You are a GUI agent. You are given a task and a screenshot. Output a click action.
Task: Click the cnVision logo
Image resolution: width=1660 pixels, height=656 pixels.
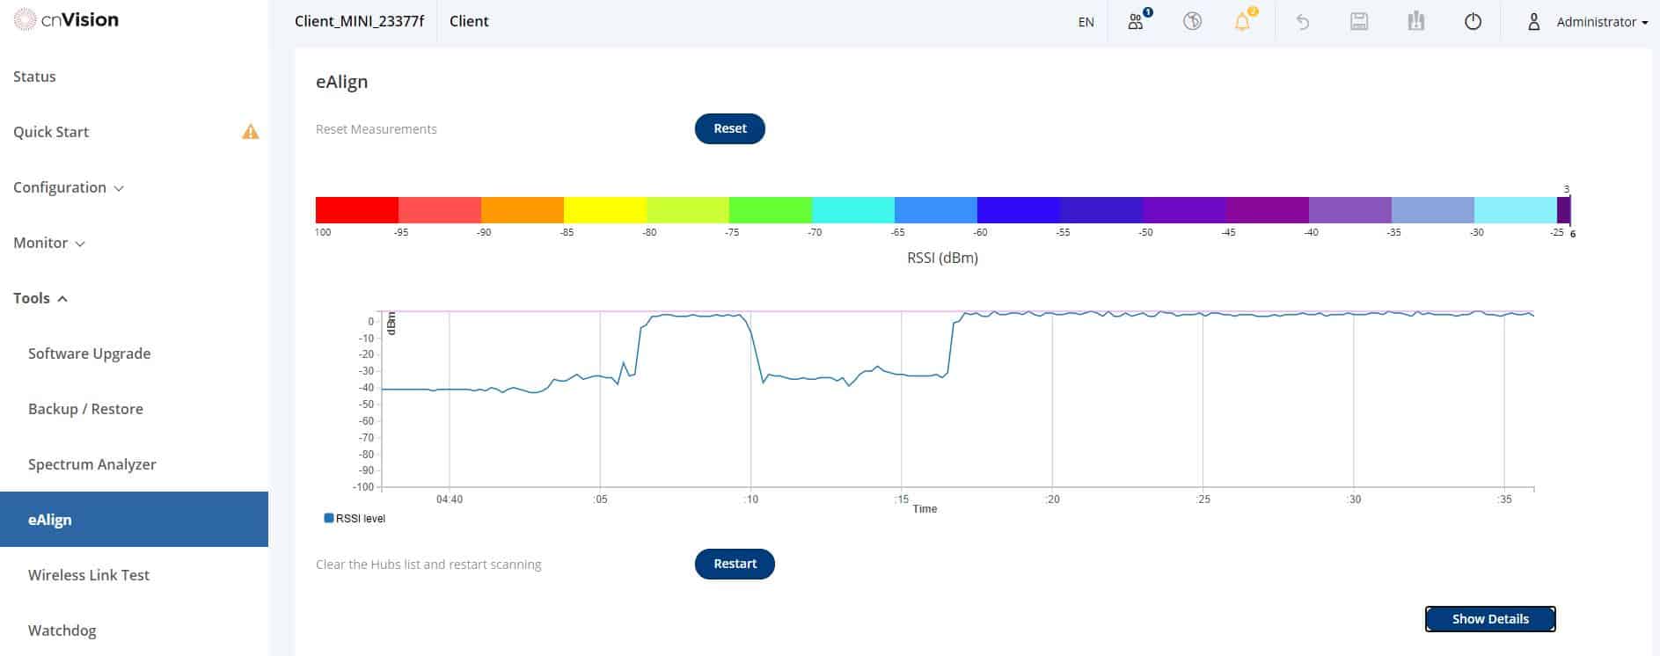67,20
